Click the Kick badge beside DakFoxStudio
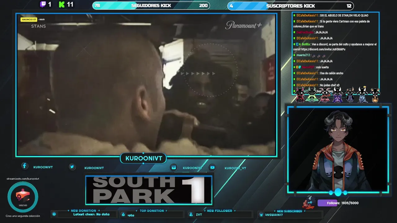 pos(294,32)
